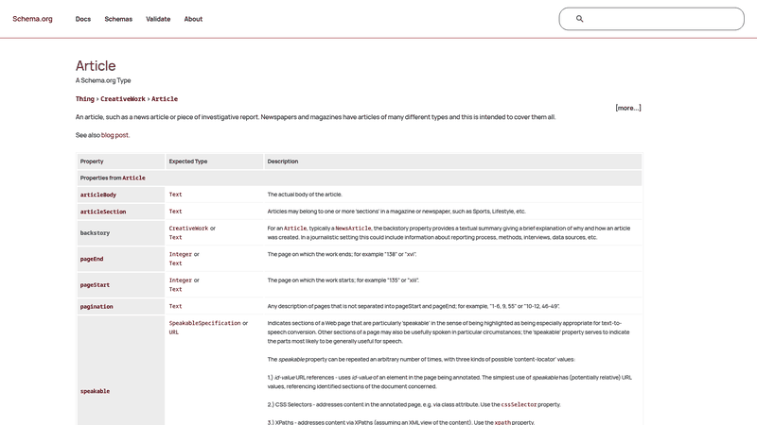Screen dimensions: 757x425
Task: Open the pageEnd property
Action: click(x=92, y=259)
